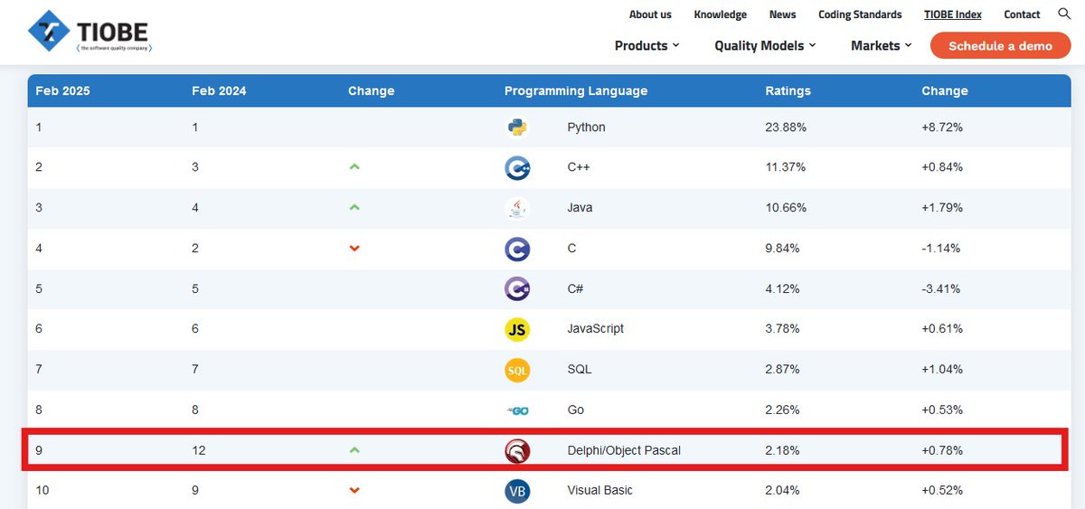Image resolution: width=1085 pixels, height=509 pixels.
Task: Click the Visual Basic language name
Action: pos(599,491)
